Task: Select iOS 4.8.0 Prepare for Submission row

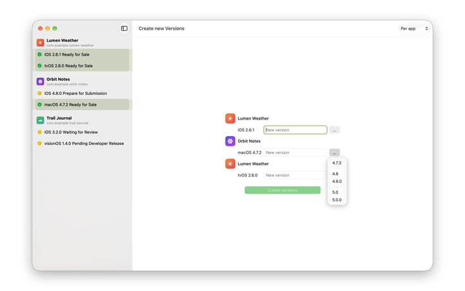Action: [x=82, y=93]
